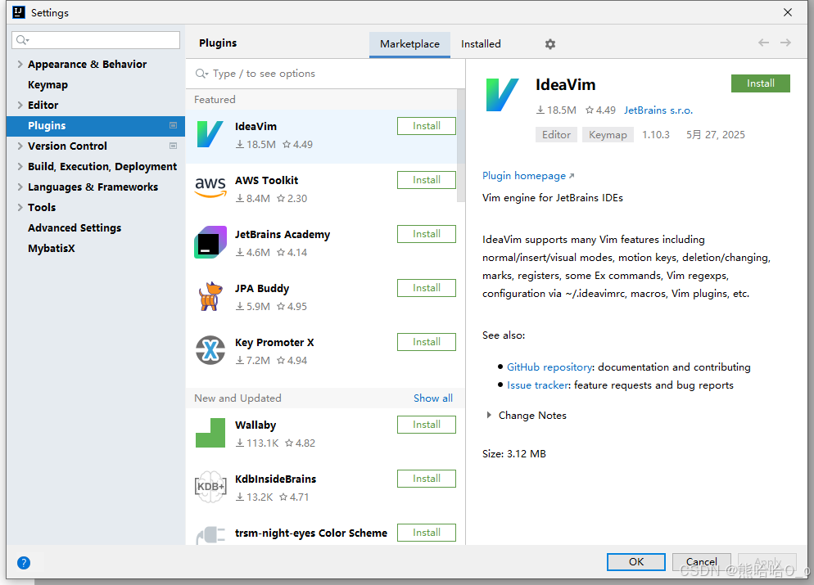Install the JPA Buddy plugin
This screenshot has height=585, width=814.
point(426,288)
